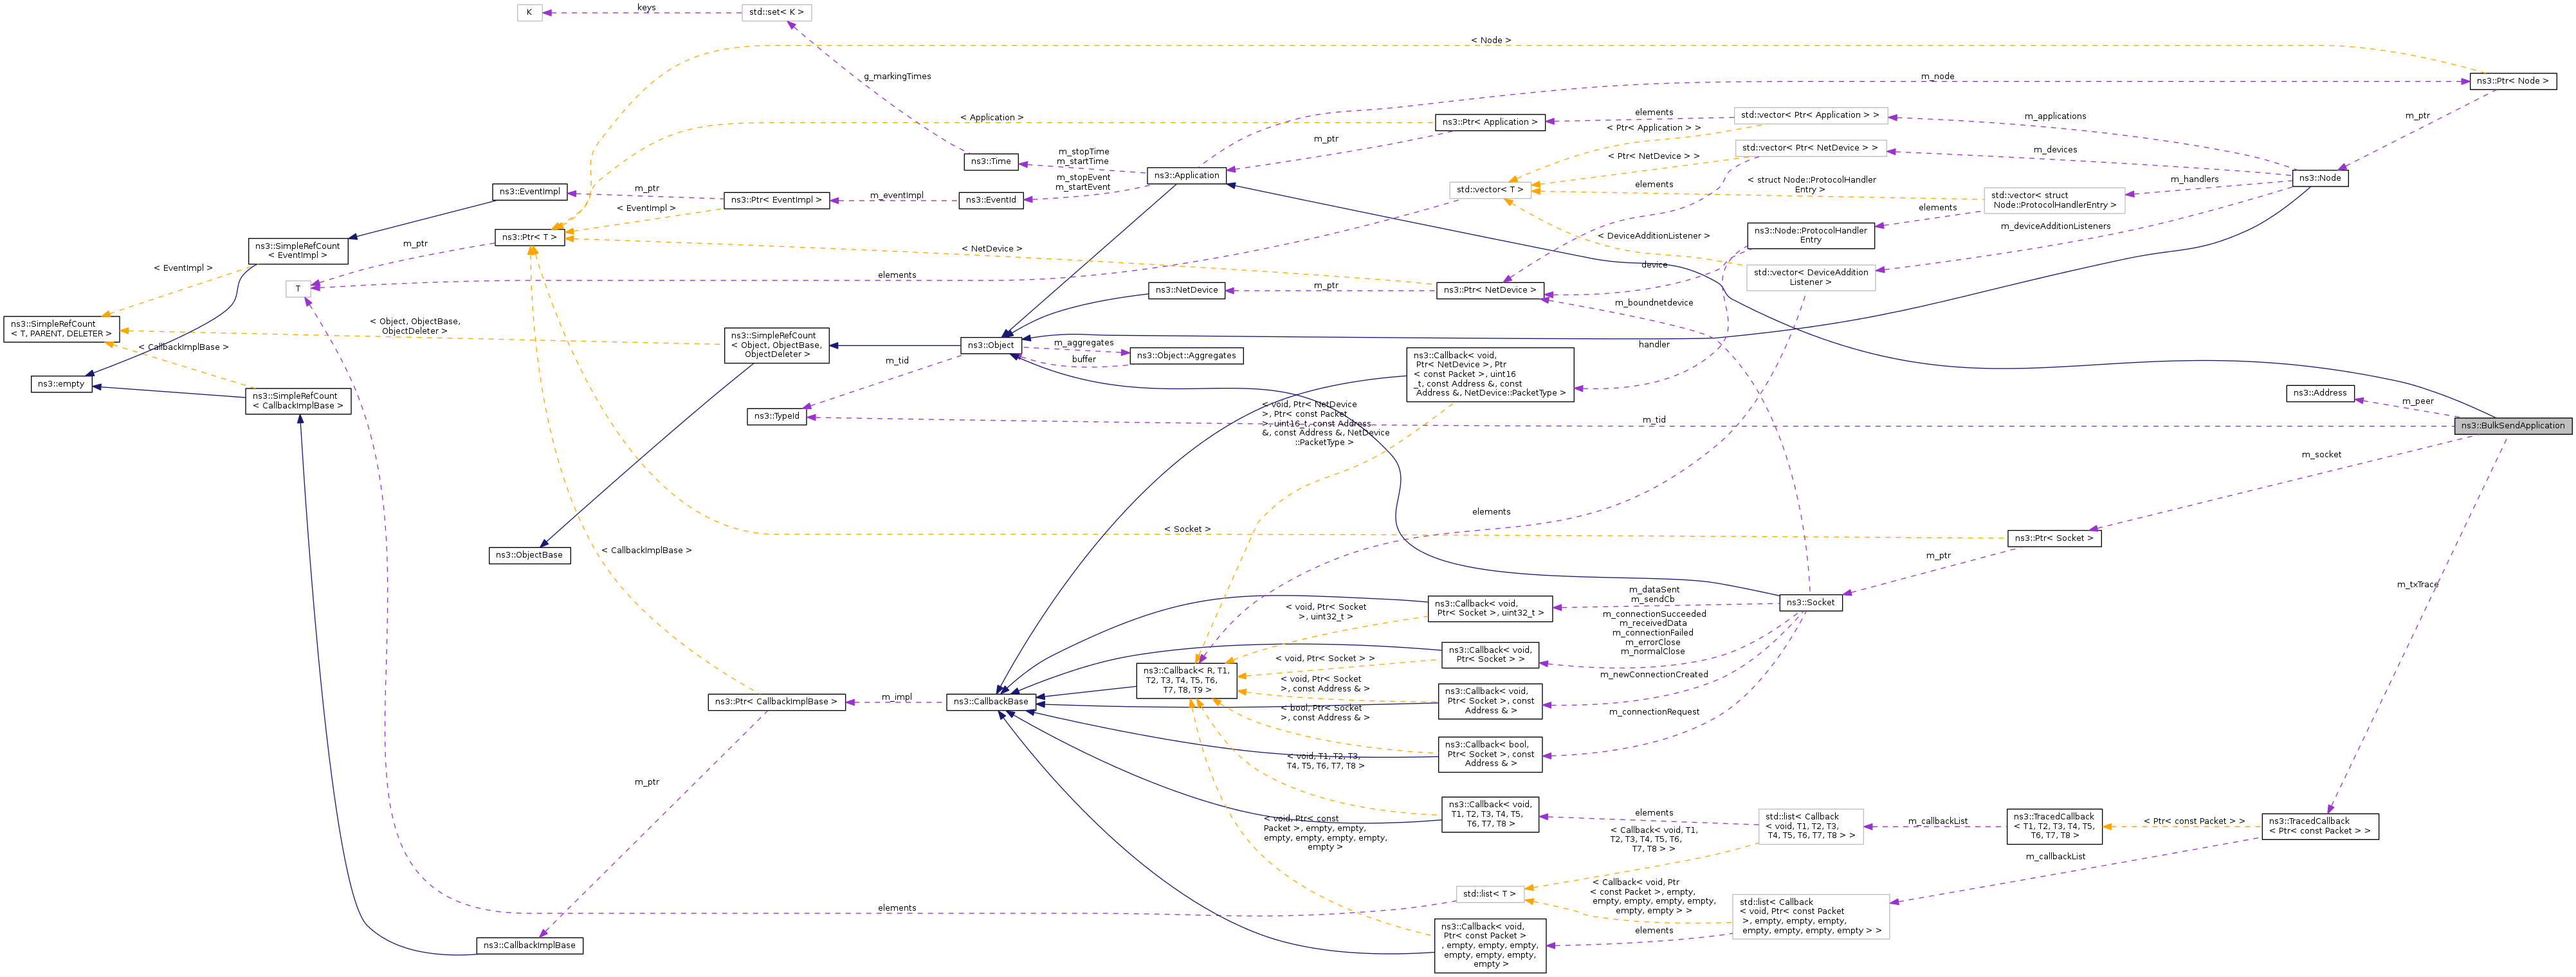Click std::vector< Ptr< NetDevice > > node

pyautogui.click(x=1810, y=148)
